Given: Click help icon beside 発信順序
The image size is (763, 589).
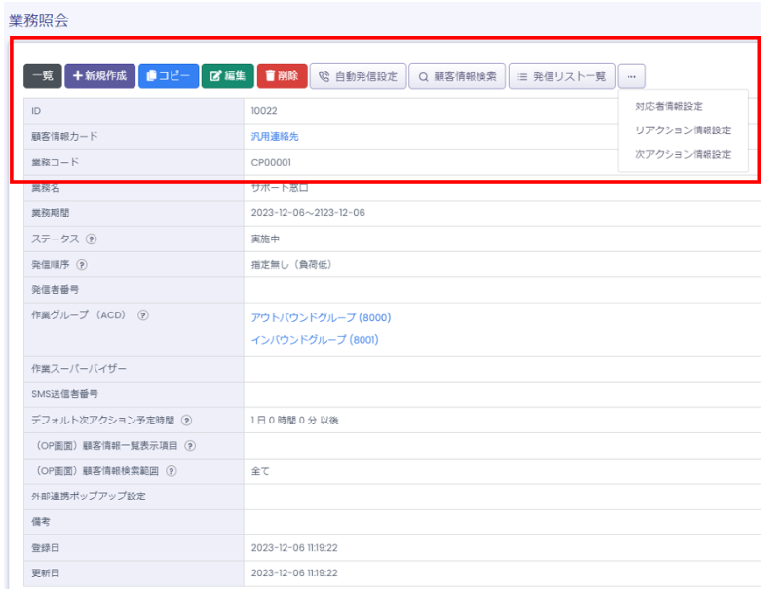Looking at the screenshot, I should (82, 264).
